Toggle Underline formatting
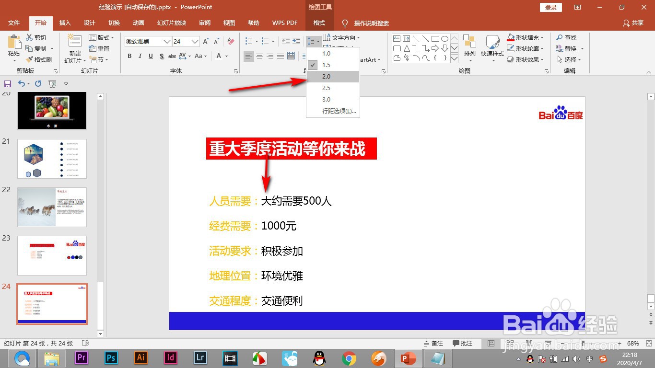The width and height of the screenshot is (655, 368). [x=151, y=56]
